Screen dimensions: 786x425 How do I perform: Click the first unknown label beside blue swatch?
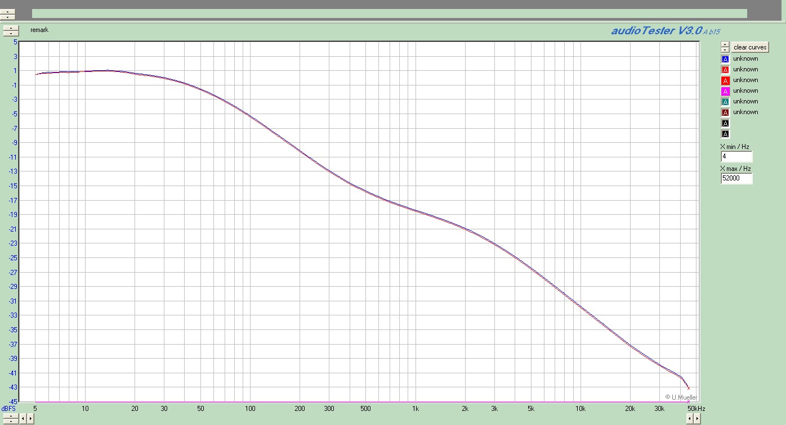(745, 58)
